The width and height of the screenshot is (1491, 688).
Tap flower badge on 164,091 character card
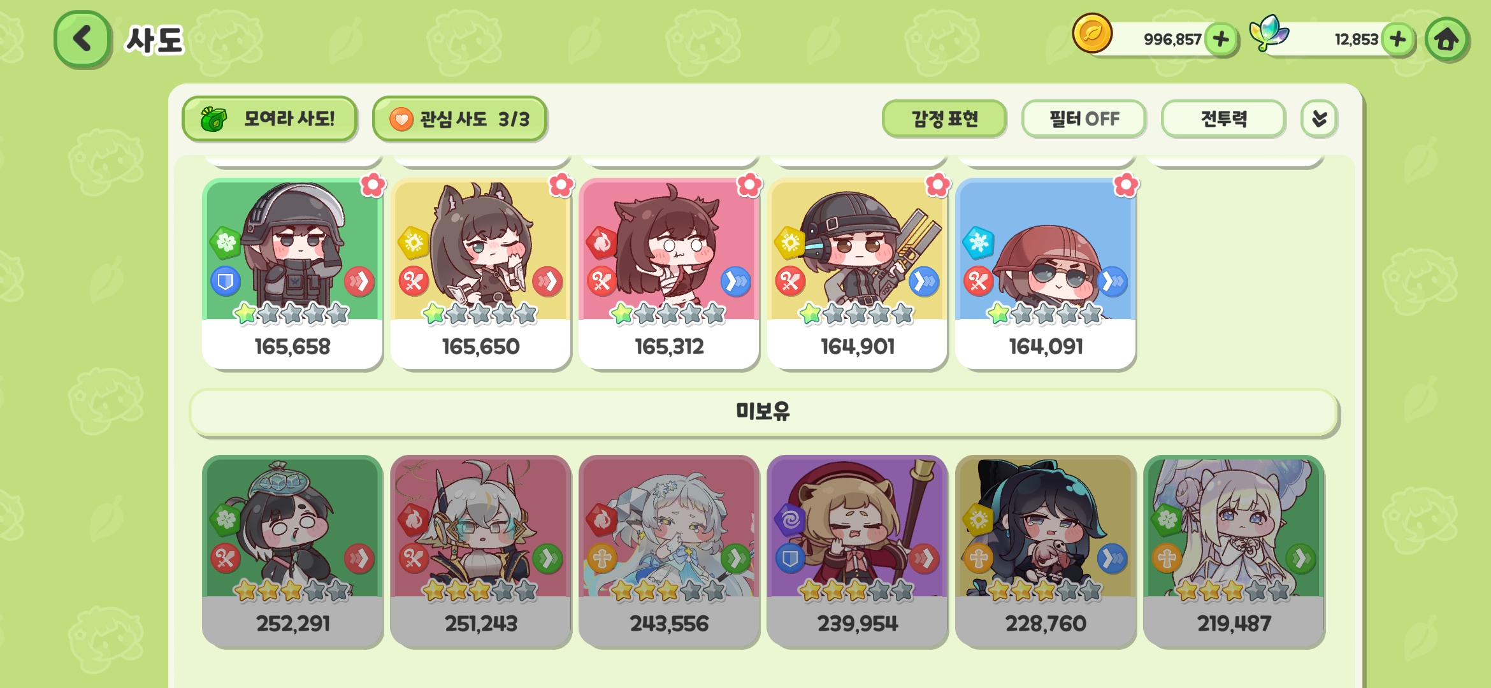point(1126,185)
